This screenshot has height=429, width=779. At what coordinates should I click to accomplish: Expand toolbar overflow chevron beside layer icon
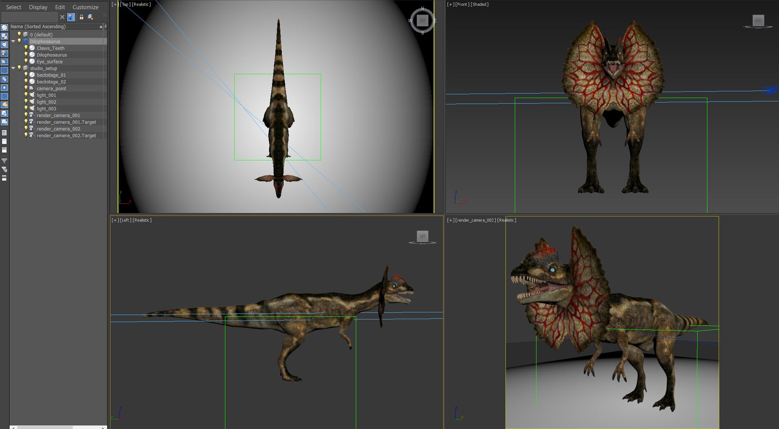point(105,16)
